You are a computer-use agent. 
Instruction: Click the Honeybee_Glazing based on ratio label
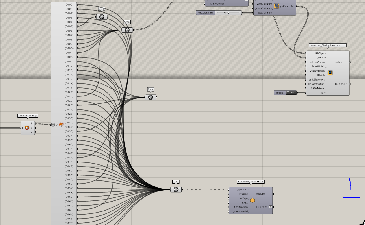pyautogui.click(x=328, y=45)
